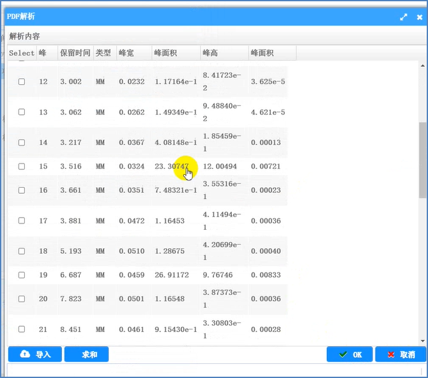
Task: Confirm with the OK button
Action: 349,354
